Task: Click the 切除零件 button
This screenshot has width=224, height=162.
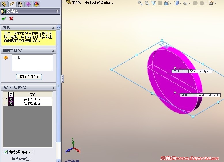Action: 29,77
